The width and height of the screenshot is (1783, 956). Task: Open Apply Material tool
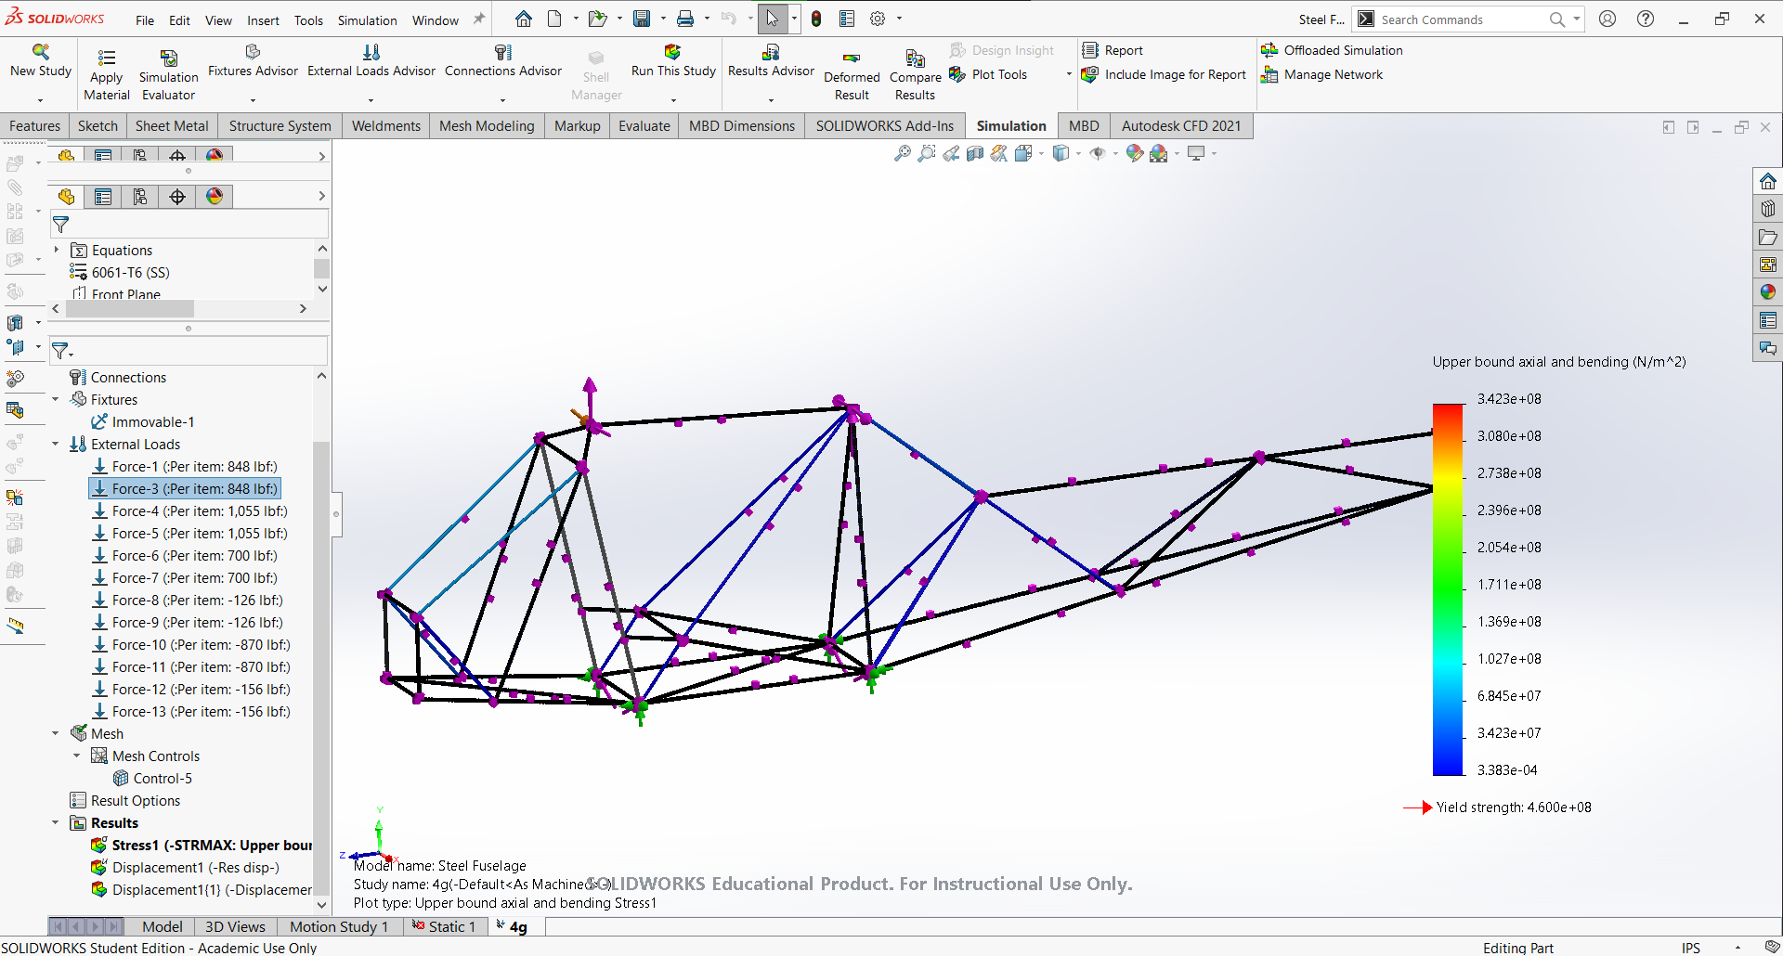point(106,74)
